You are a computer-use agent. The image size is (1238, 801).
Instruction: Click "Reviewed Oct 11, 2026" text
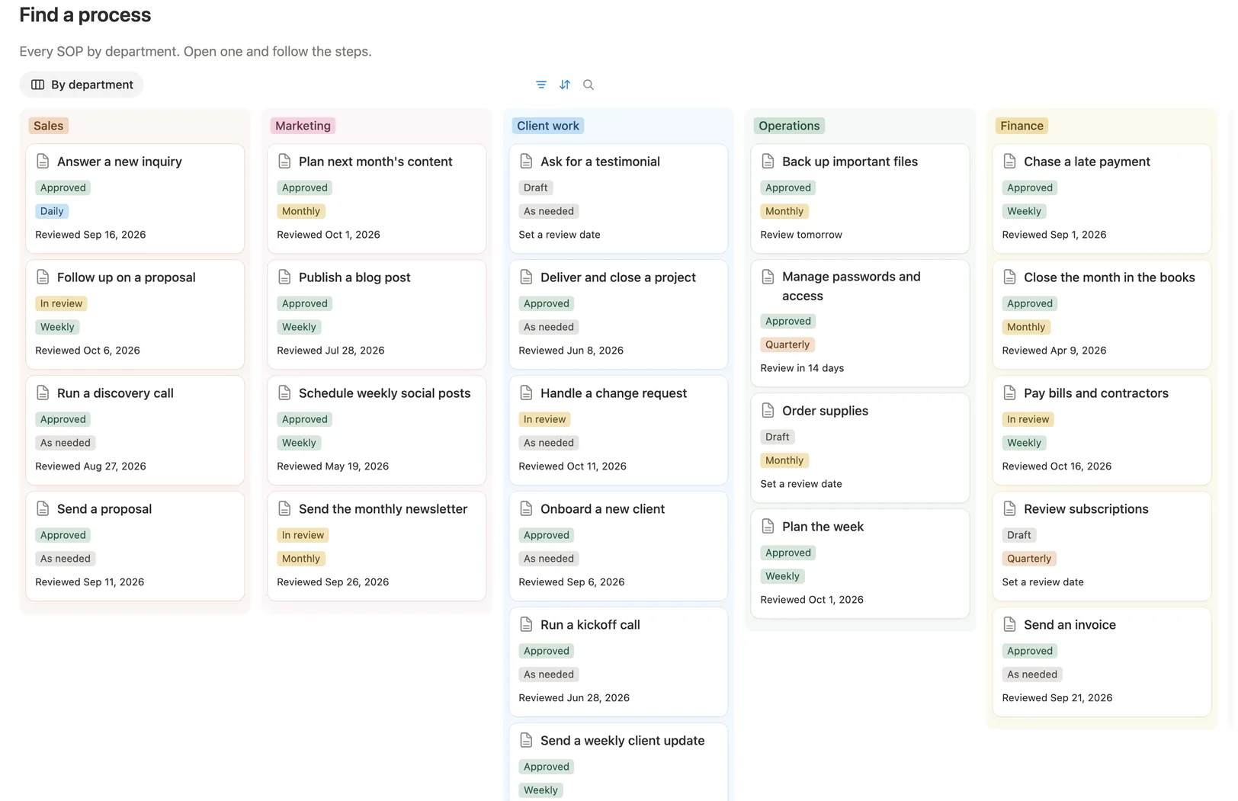coord(572,466)
